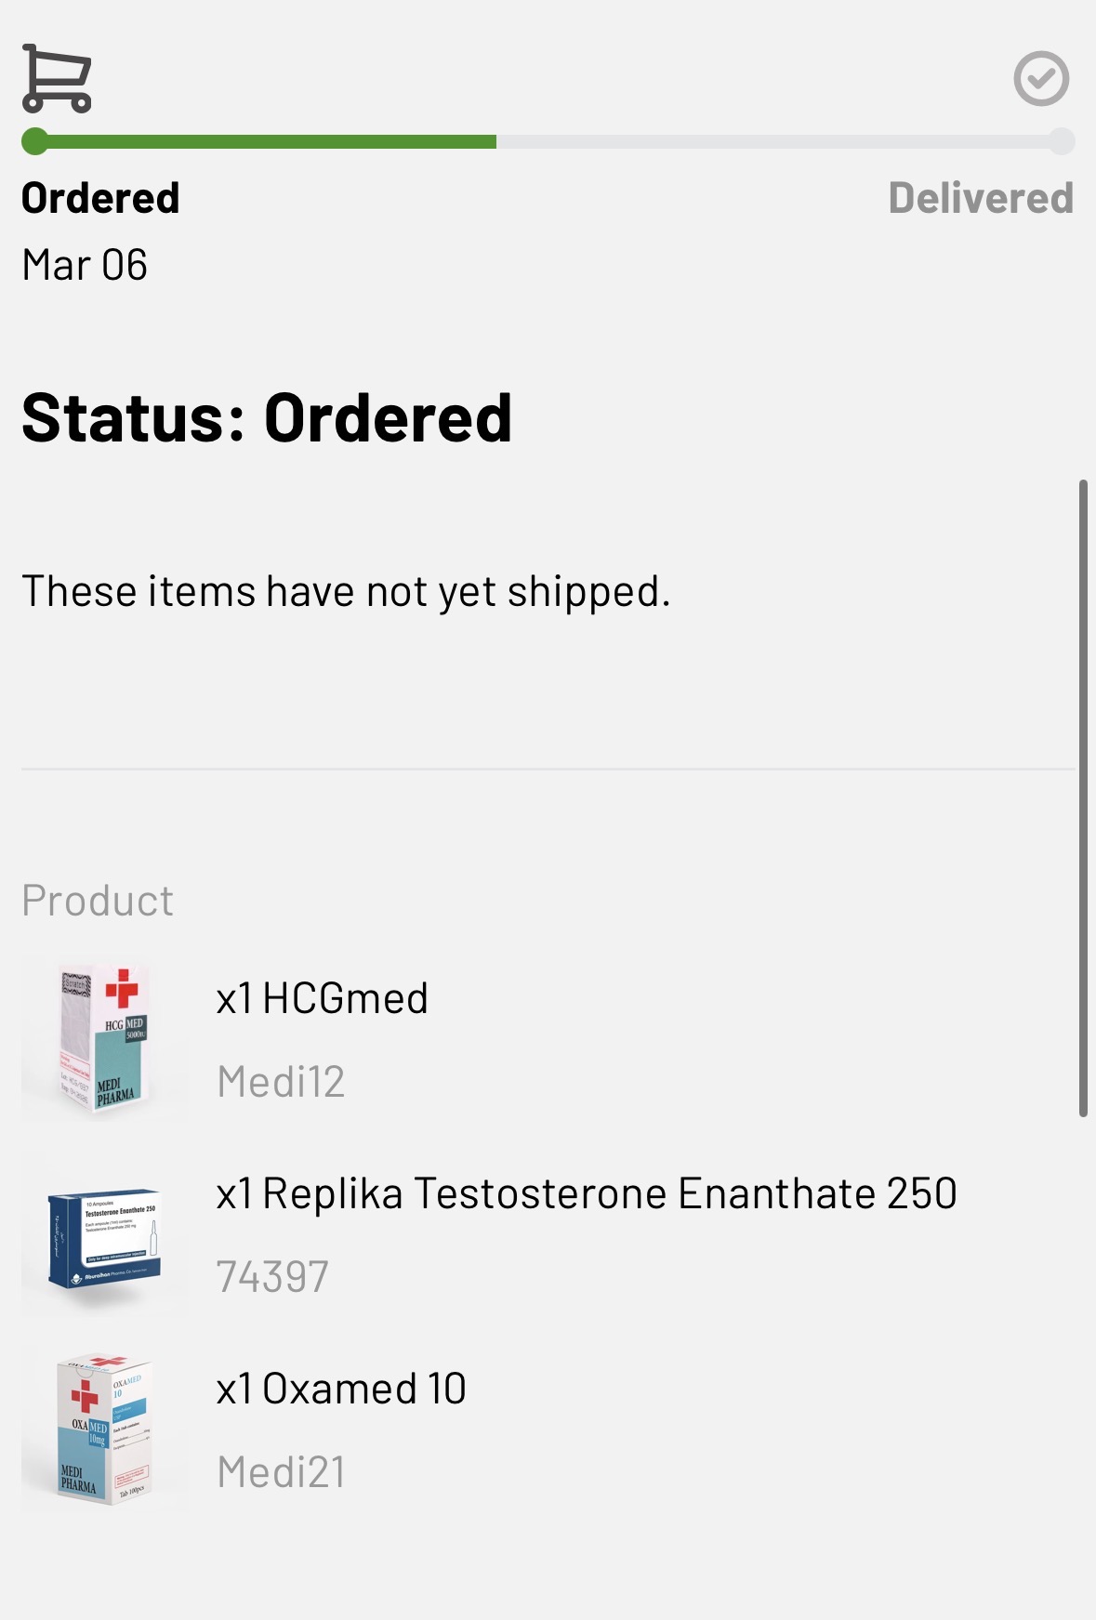
Task: Select the x1 Oxamed 10 product name
Action: point(340,1390)
